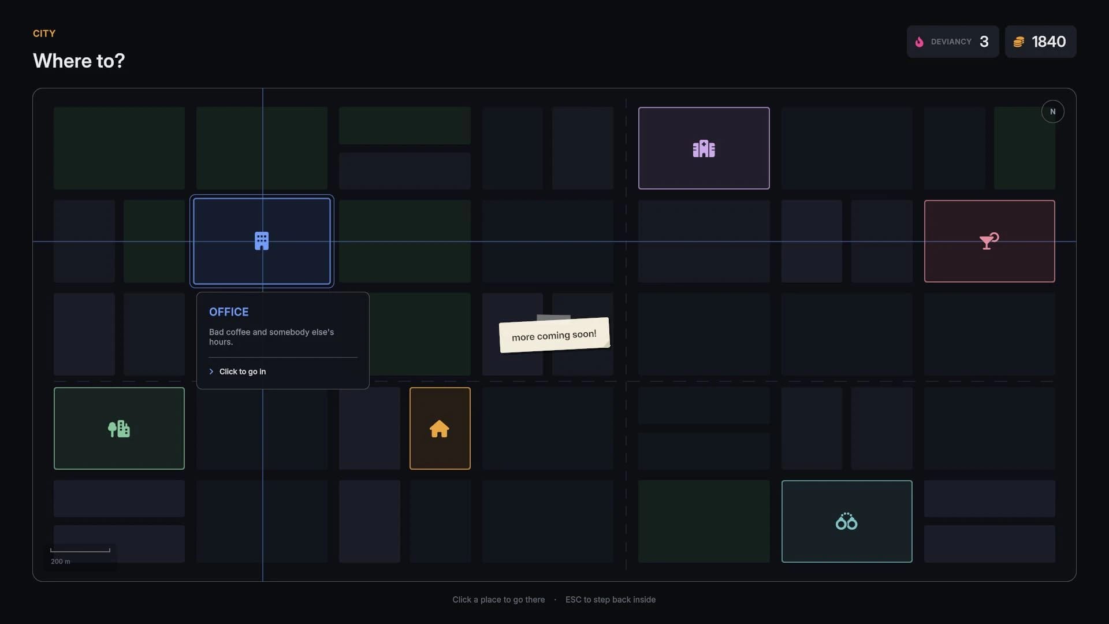Click the DEVIANCY label in the counter
Viewport: 1109px width, 624px height.
[x=951, y=42]
